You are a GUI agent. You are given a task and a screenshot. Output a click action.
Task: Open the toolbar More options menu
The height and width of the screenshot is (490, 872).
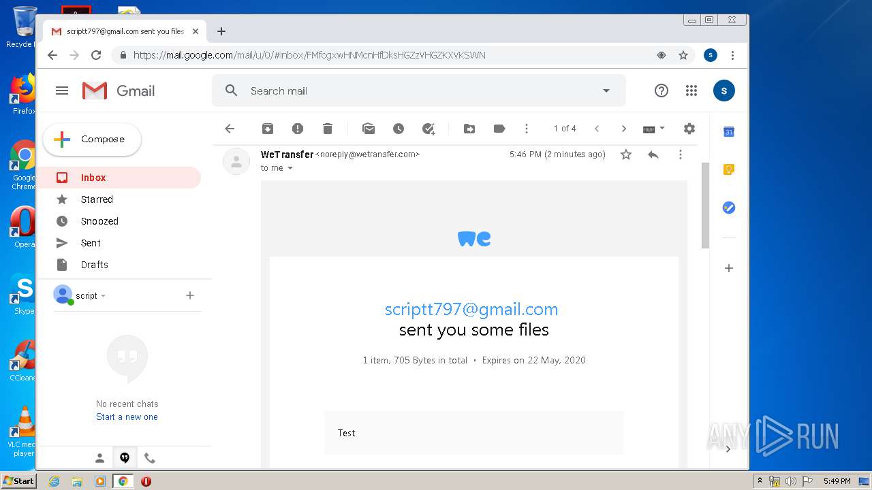point(526,129)
